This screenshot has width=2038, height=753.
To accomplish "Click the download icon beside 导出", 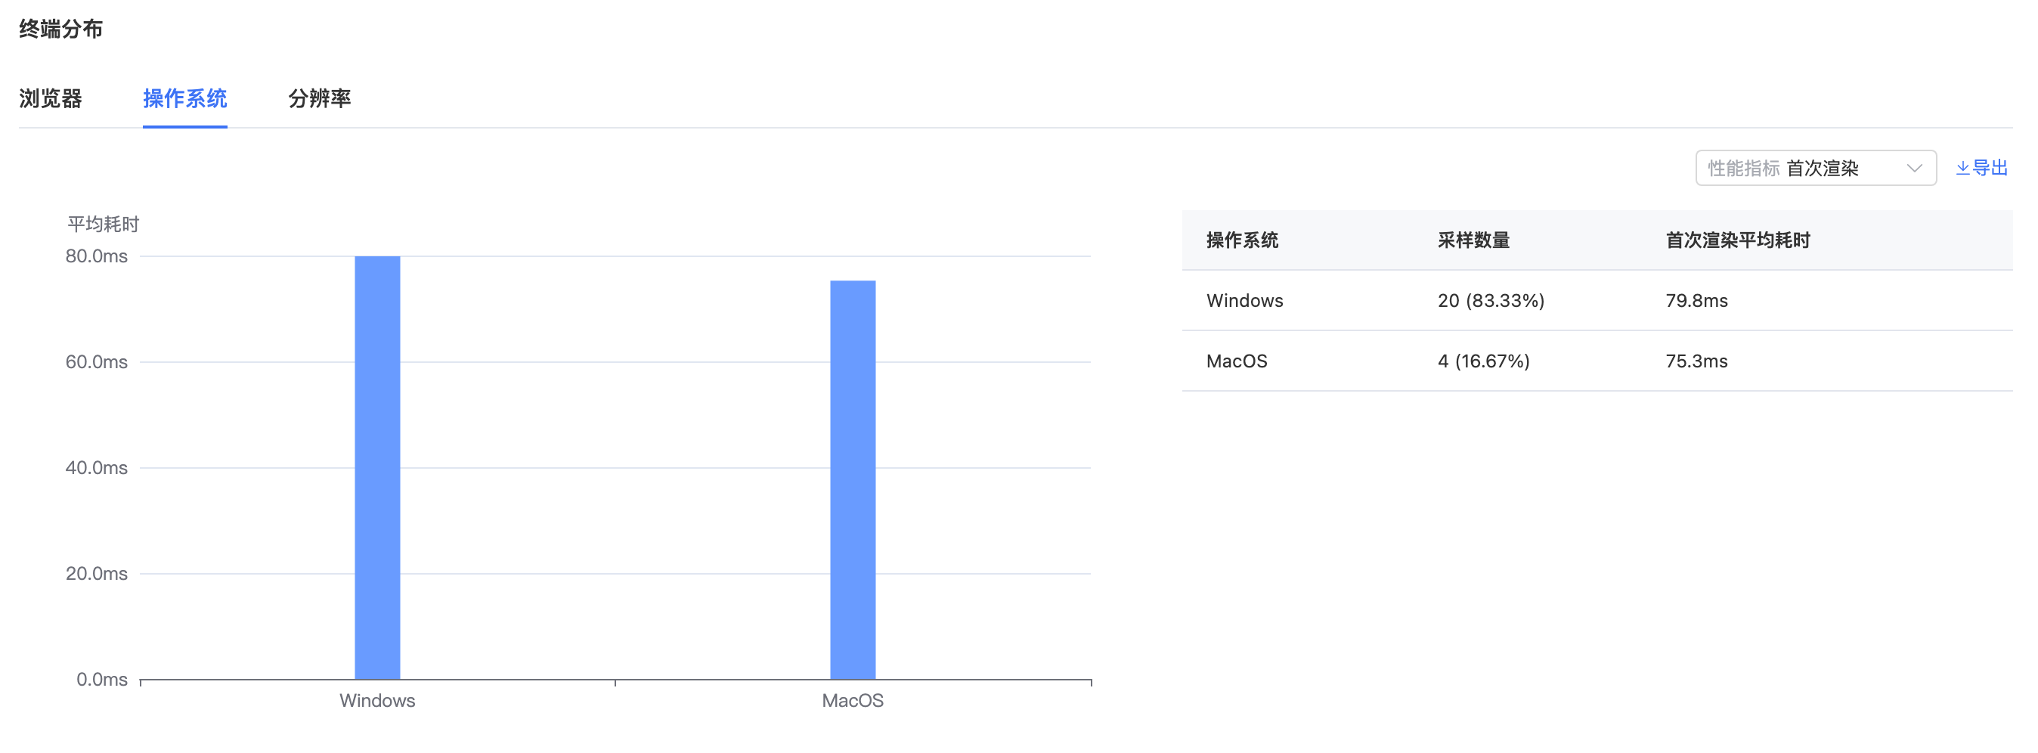I will (x=1963, y=169).
